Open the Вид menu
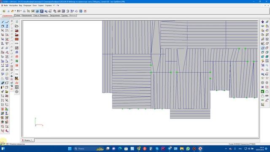 (21, 5)
